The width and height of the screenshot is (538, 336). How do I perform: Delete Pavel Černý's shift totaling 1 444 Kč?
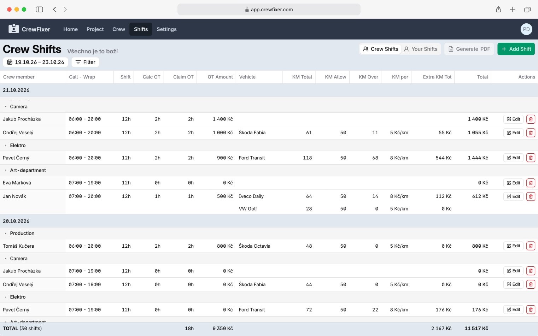531,158
